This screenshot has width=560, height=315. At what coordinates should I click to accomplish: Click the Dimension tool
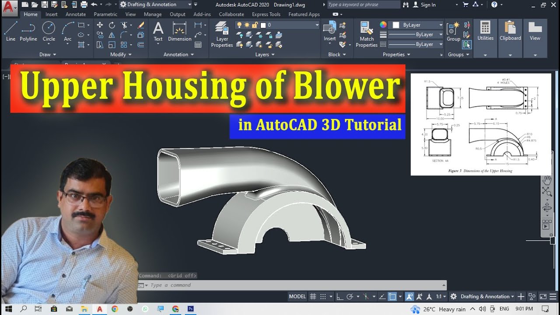[179, 31]
